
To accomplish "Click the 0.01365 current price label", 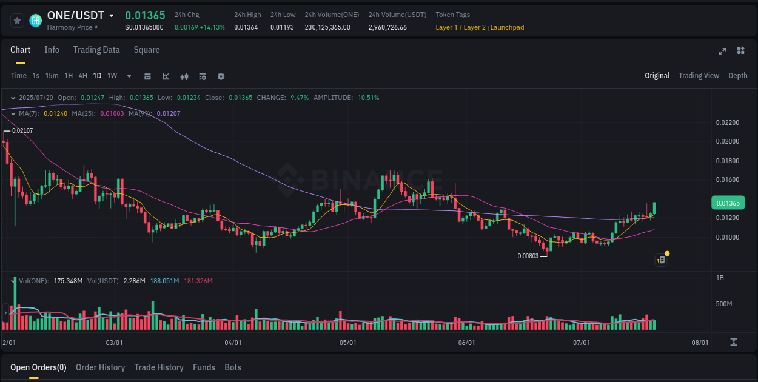I will pos(728,203).
